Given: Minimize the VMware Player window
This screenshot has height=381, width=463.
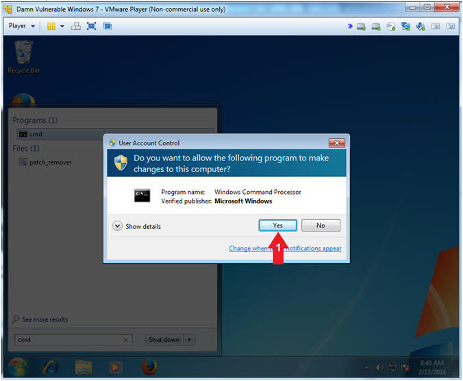Looking at the screenshot, I should click(413, 7).
